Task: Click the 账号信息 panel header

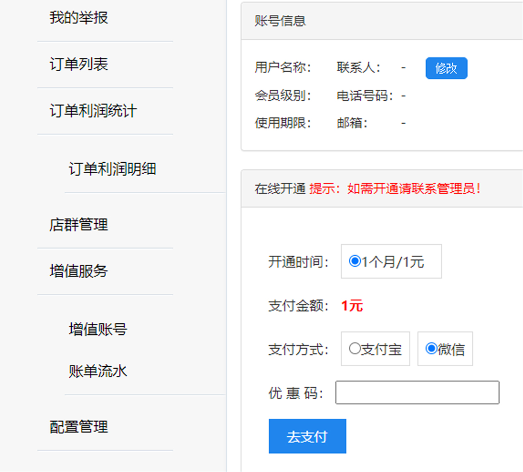Action: point(382,21)
